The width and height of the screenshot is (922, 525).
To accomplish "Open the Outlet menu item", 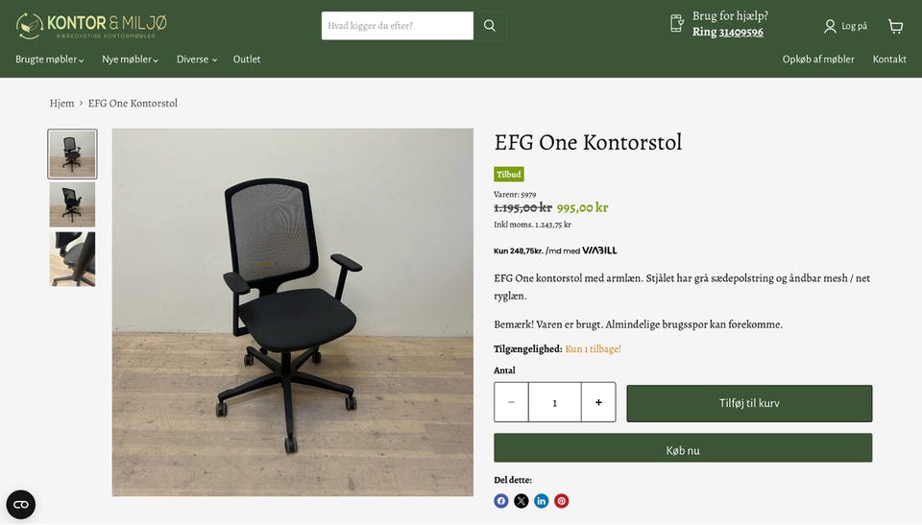I will coord(247,60).
